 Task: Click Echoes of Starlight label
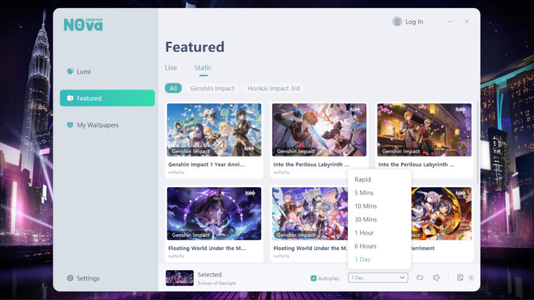click(217, 283)
